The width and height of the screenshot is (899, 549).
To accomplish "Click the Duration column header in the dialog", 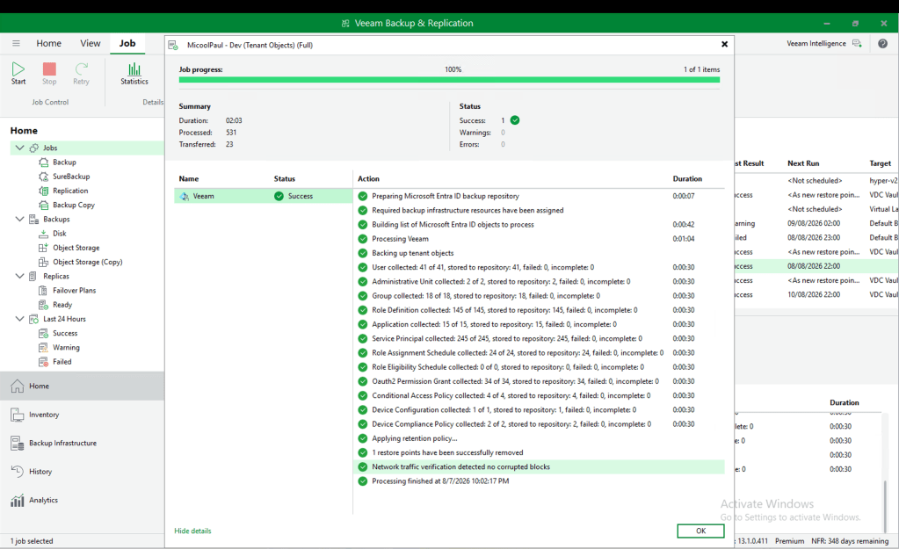I will [x=687, y=179].
